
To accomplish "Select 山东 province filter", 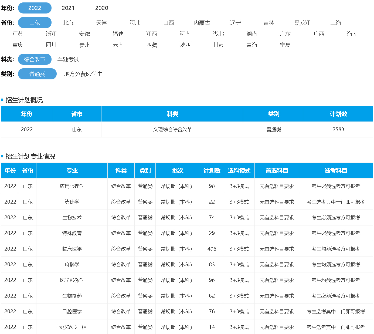I will pyautogui.click(x=35, y=23).
